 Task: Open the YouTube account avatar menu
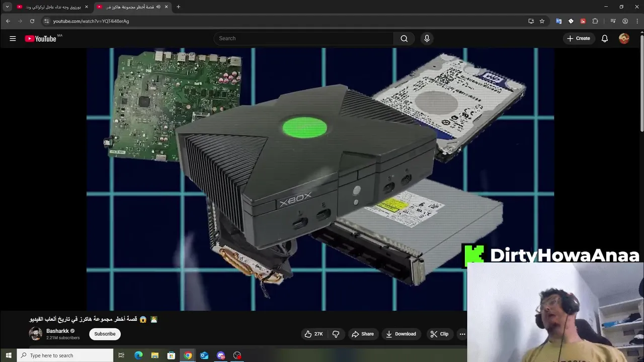click(x=624, y=38)
